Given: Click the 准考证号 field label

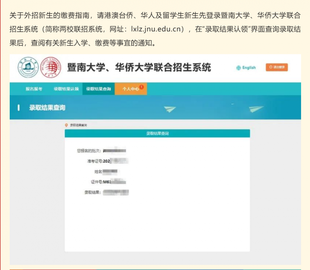Looking at the screenshot, I should tap(95, 161).
